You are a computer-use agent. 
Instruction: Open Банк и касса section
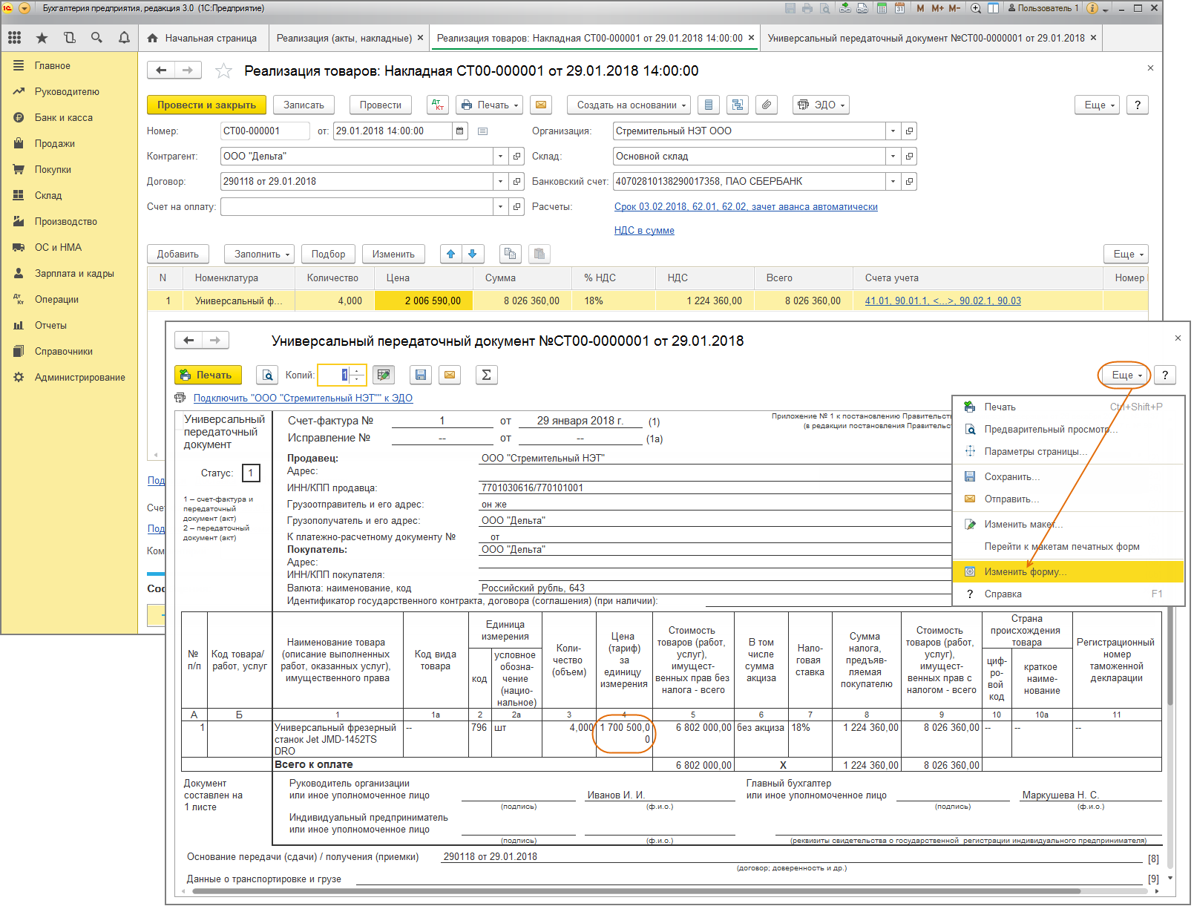pos(64,118)
